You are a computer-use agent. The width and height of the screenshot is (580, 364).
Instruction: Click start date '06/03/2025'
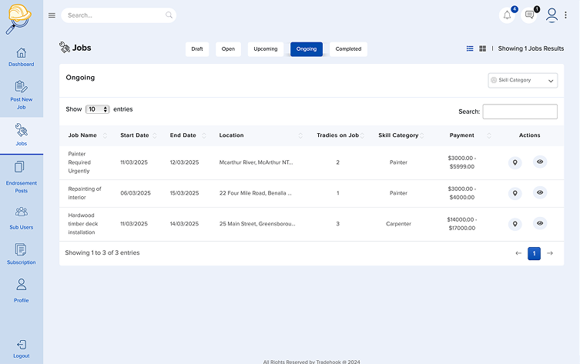(x=136, y=193)
